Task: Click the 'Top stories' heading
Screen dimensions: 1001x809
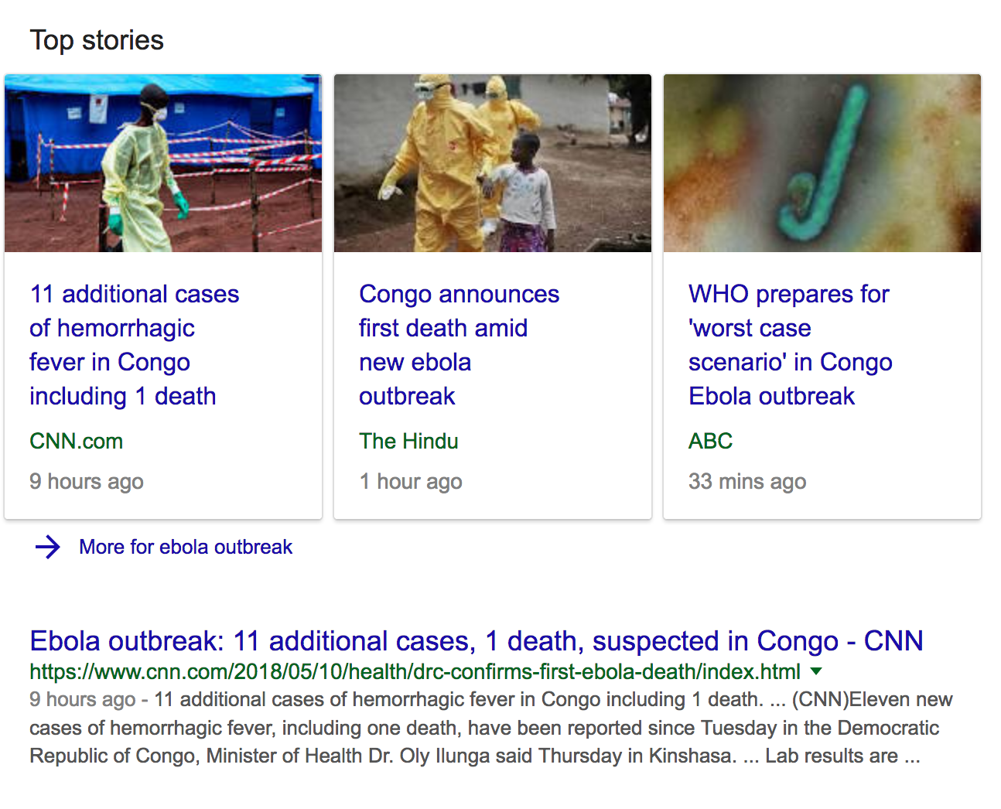Action: [97, 40]
